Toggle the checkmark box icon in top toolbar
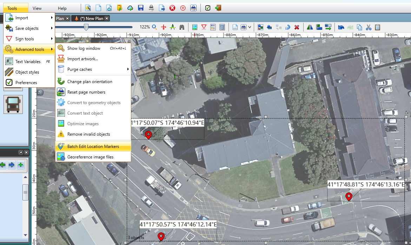The width and height of the screenshot is (411, 245). tap(207, 8)
